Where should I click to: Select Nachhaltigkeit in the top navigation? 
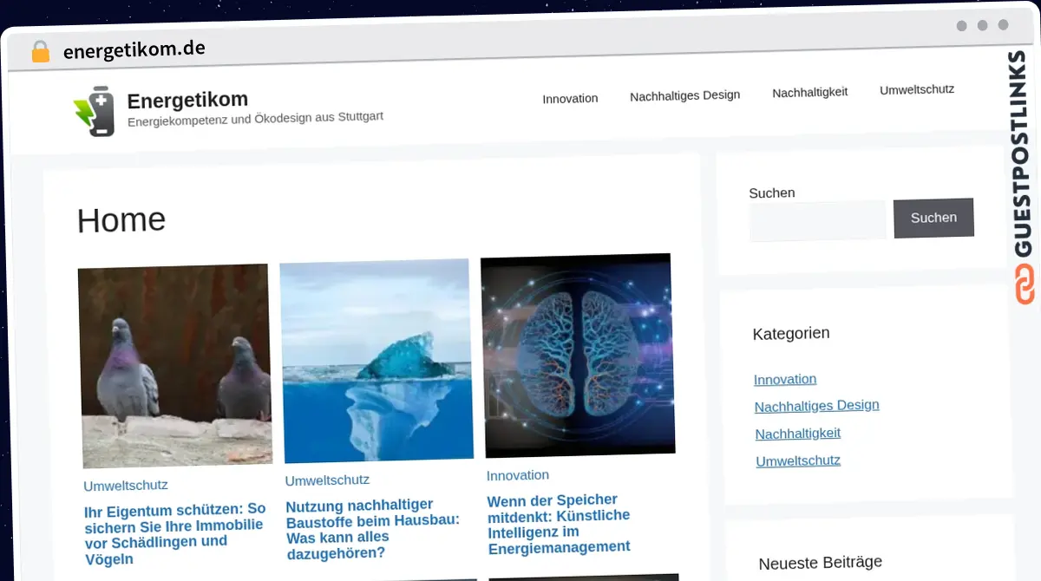[x=809, y=91]
